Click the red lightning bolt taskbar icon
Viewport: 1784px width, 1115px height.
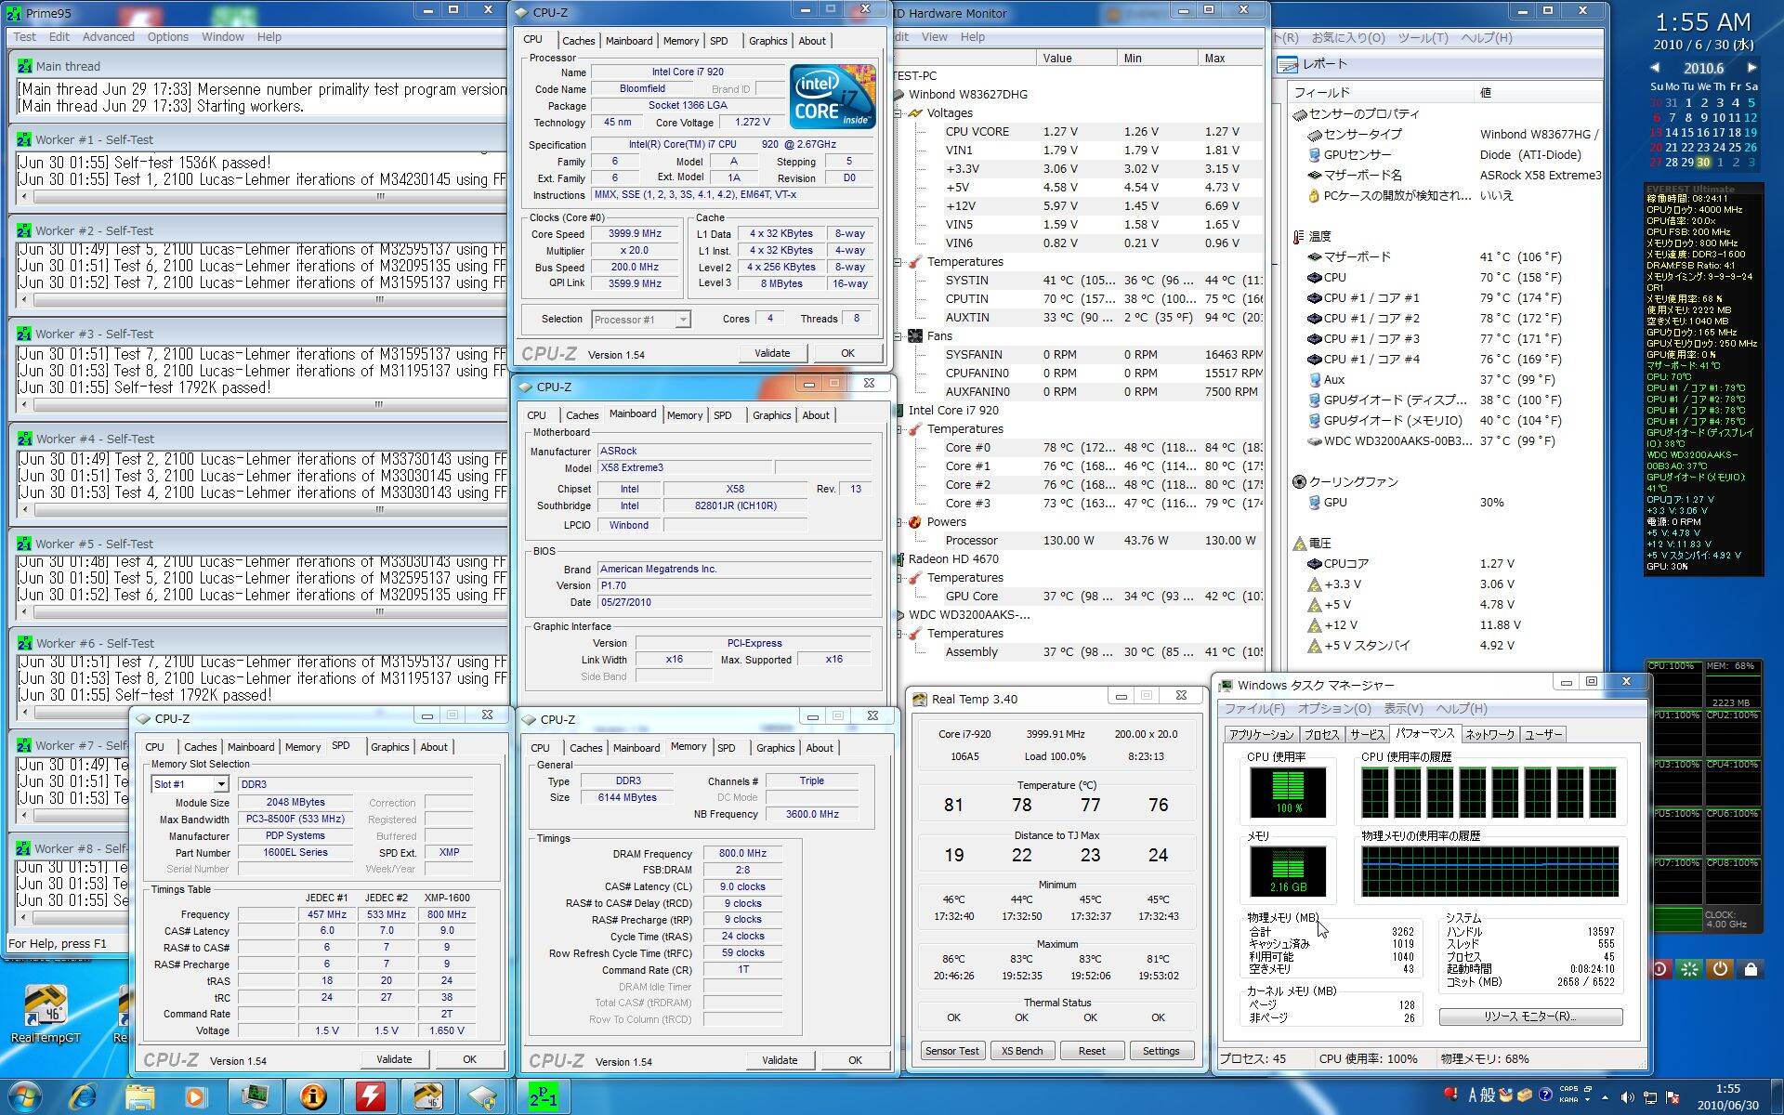click(x=370, y=1096)
